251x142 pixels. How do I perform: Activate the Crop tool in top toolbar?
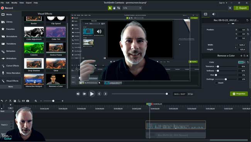[119, 8]
